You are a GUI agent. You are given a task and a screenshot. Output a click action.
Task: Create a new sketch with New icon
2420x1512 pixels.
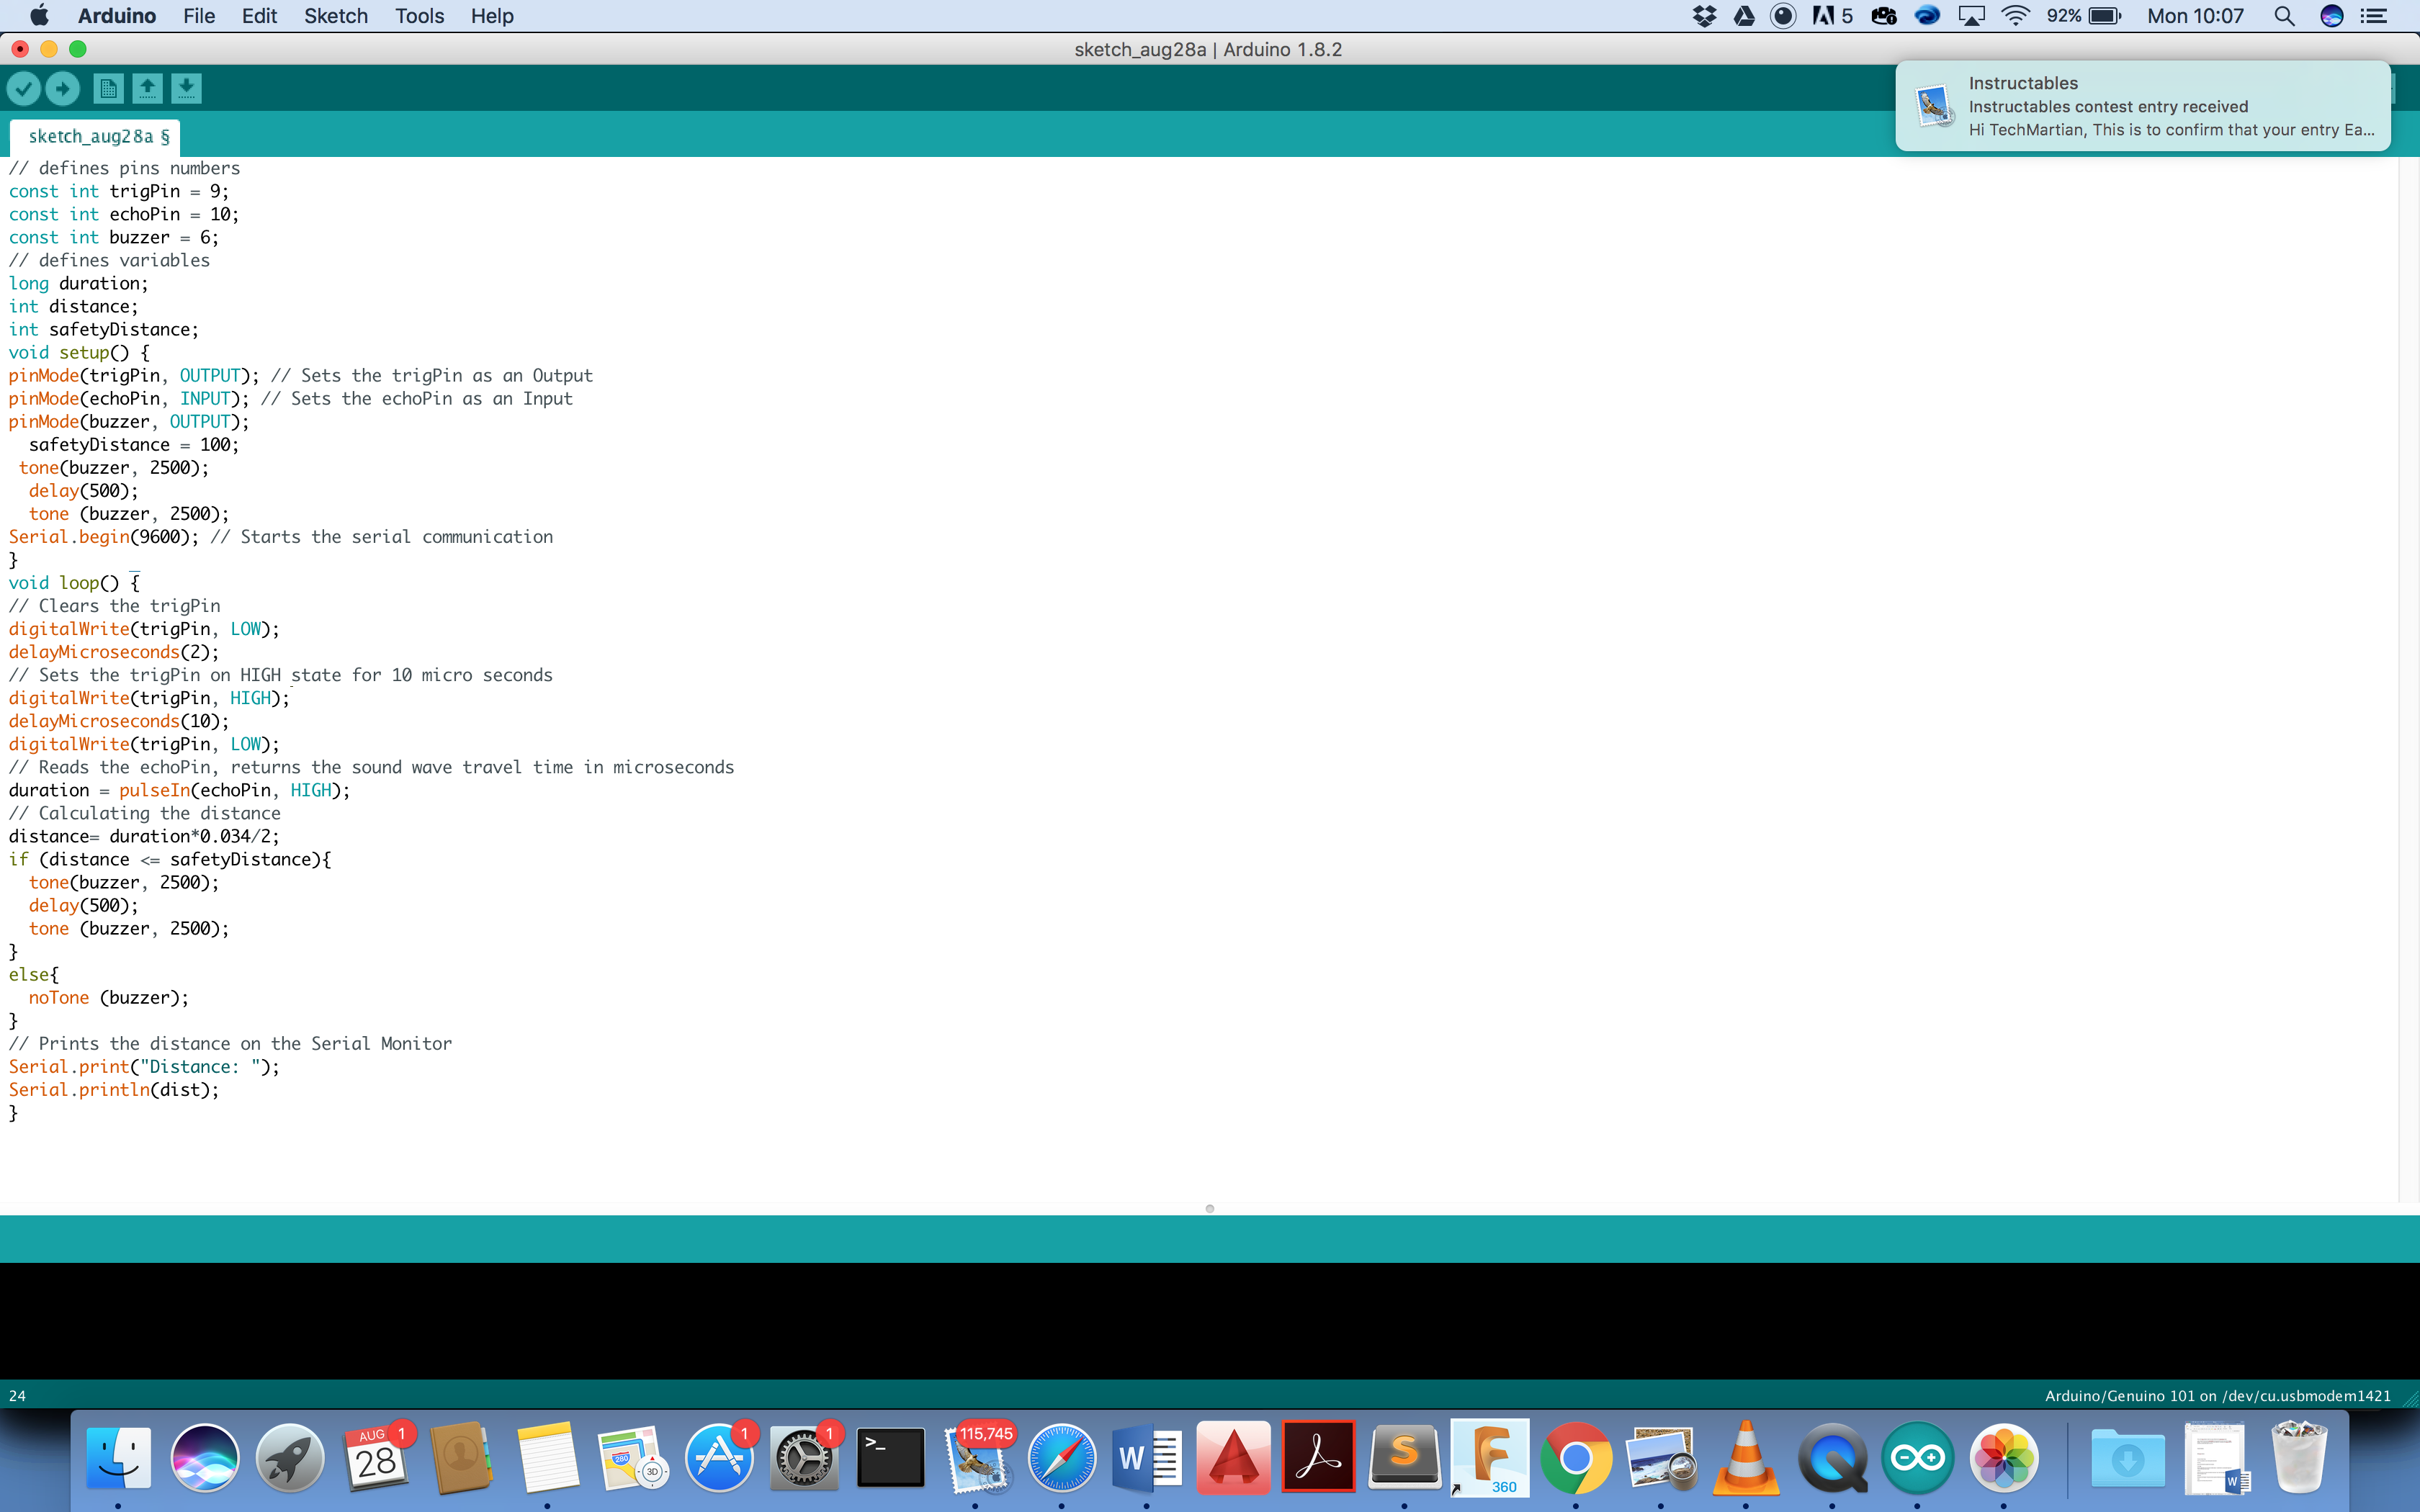click(x=108, y=88)
